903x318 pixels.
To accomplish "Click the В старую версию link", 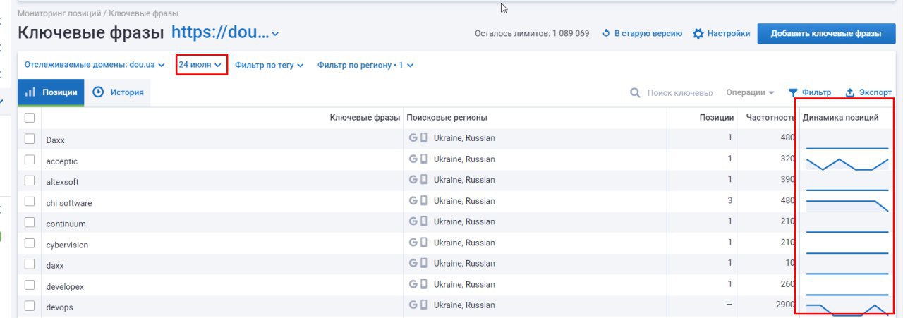I will tap(642, 33).
